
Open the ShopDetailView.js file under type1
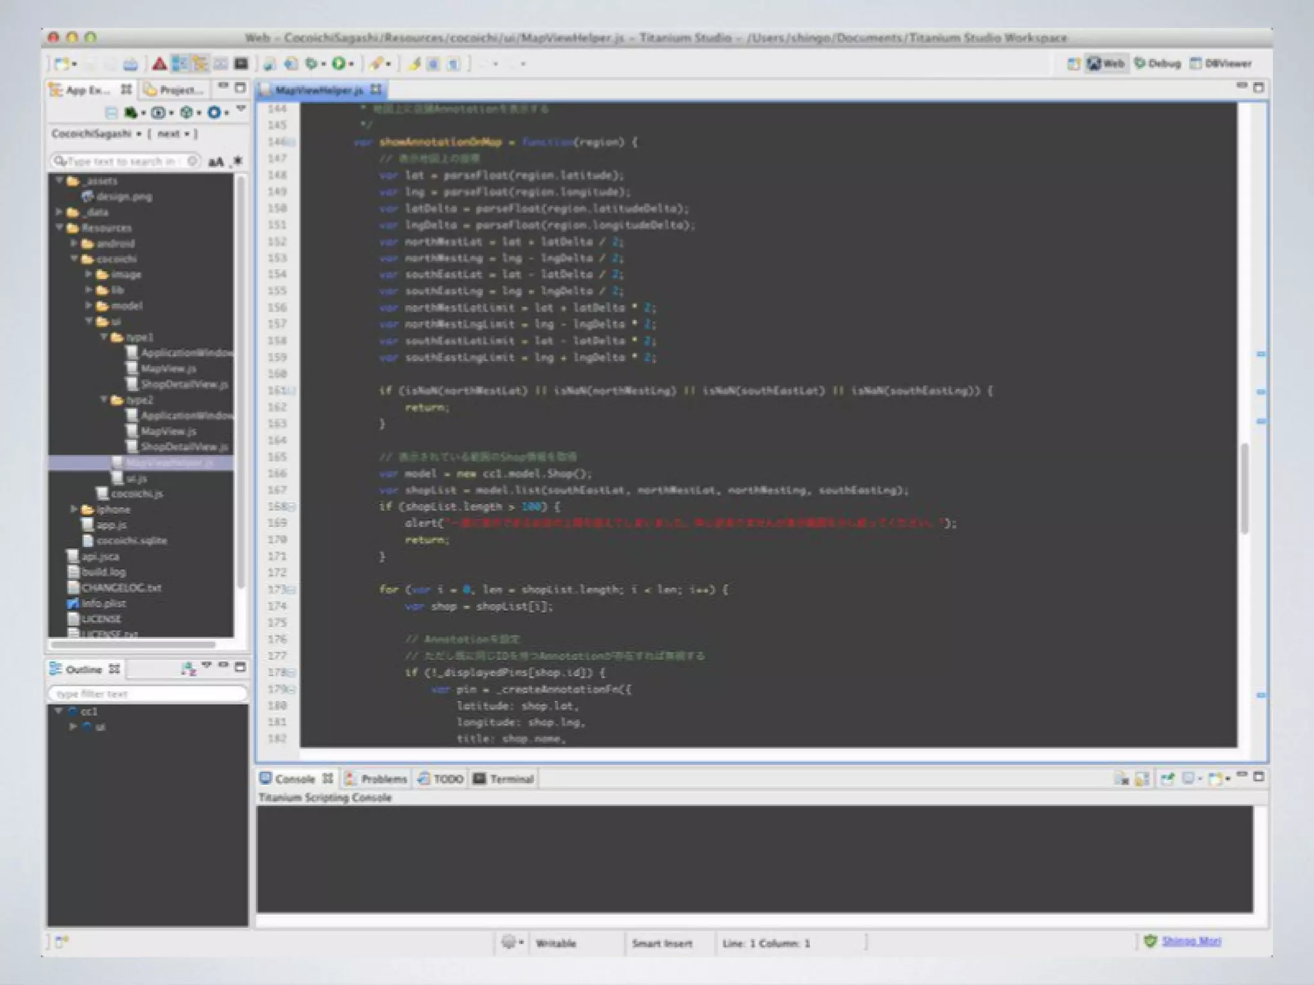[x=183, y=384]
